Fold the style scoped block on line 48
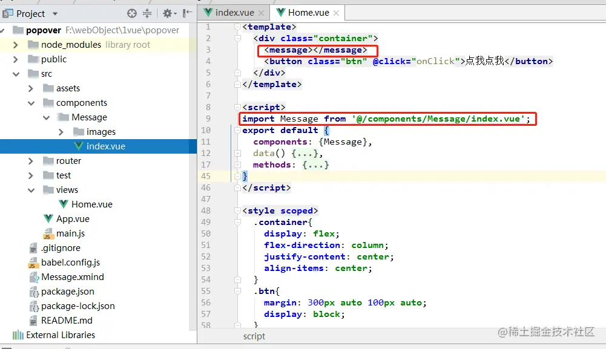Image resolution: width=606 pixels, height=349 pixels. 238,210
